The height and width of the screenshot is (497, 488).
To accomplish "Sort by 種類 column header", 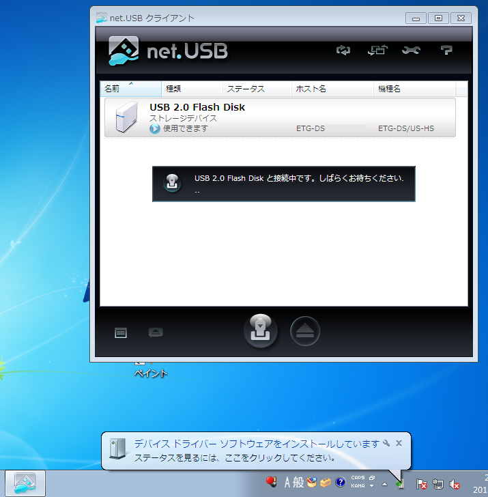I will point(192,89).
